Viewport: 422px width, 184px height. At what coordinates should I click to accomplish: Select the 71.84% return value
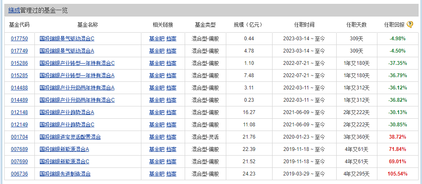click(397, 149)
